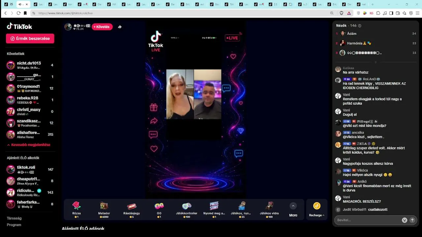Open the Brave wallet icon
Viewport: 422px width, 237px height.
coord(398,13)
